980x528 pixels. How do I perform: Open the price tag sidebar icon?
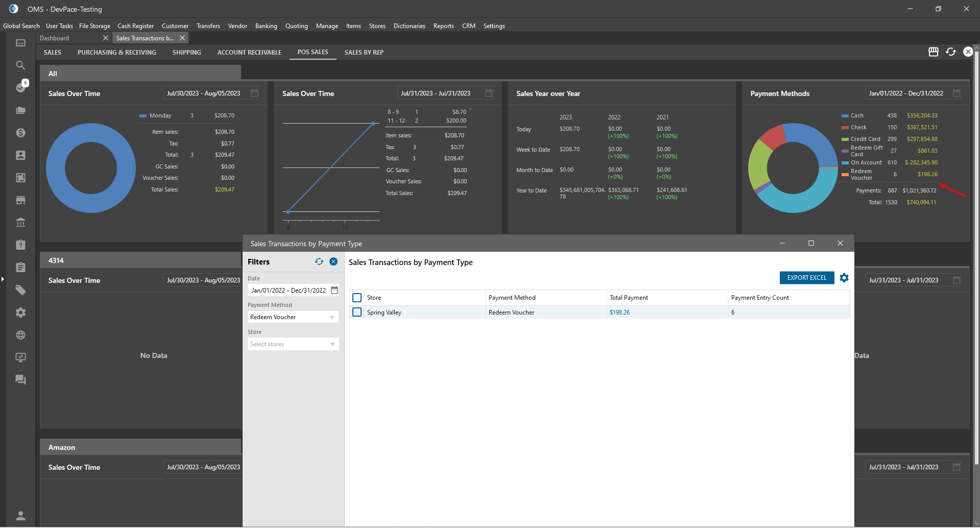pyautogui.click(x=20, y=290)
